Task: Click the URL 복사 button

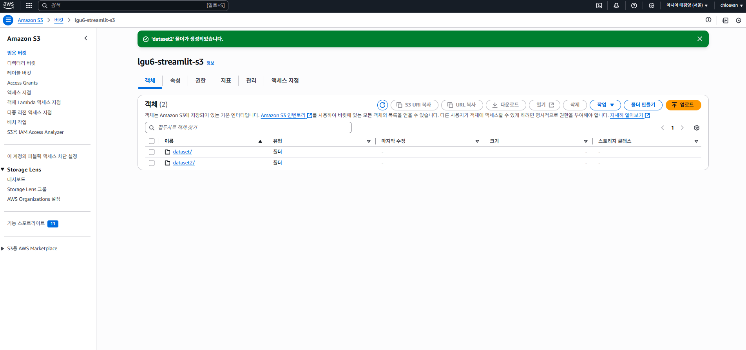Action: coord(462,105)
